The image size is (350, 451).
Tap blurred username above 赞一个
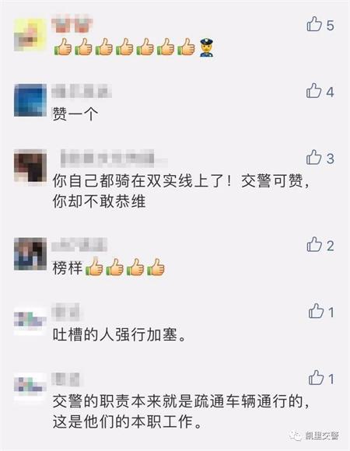(x=82, y=92)
